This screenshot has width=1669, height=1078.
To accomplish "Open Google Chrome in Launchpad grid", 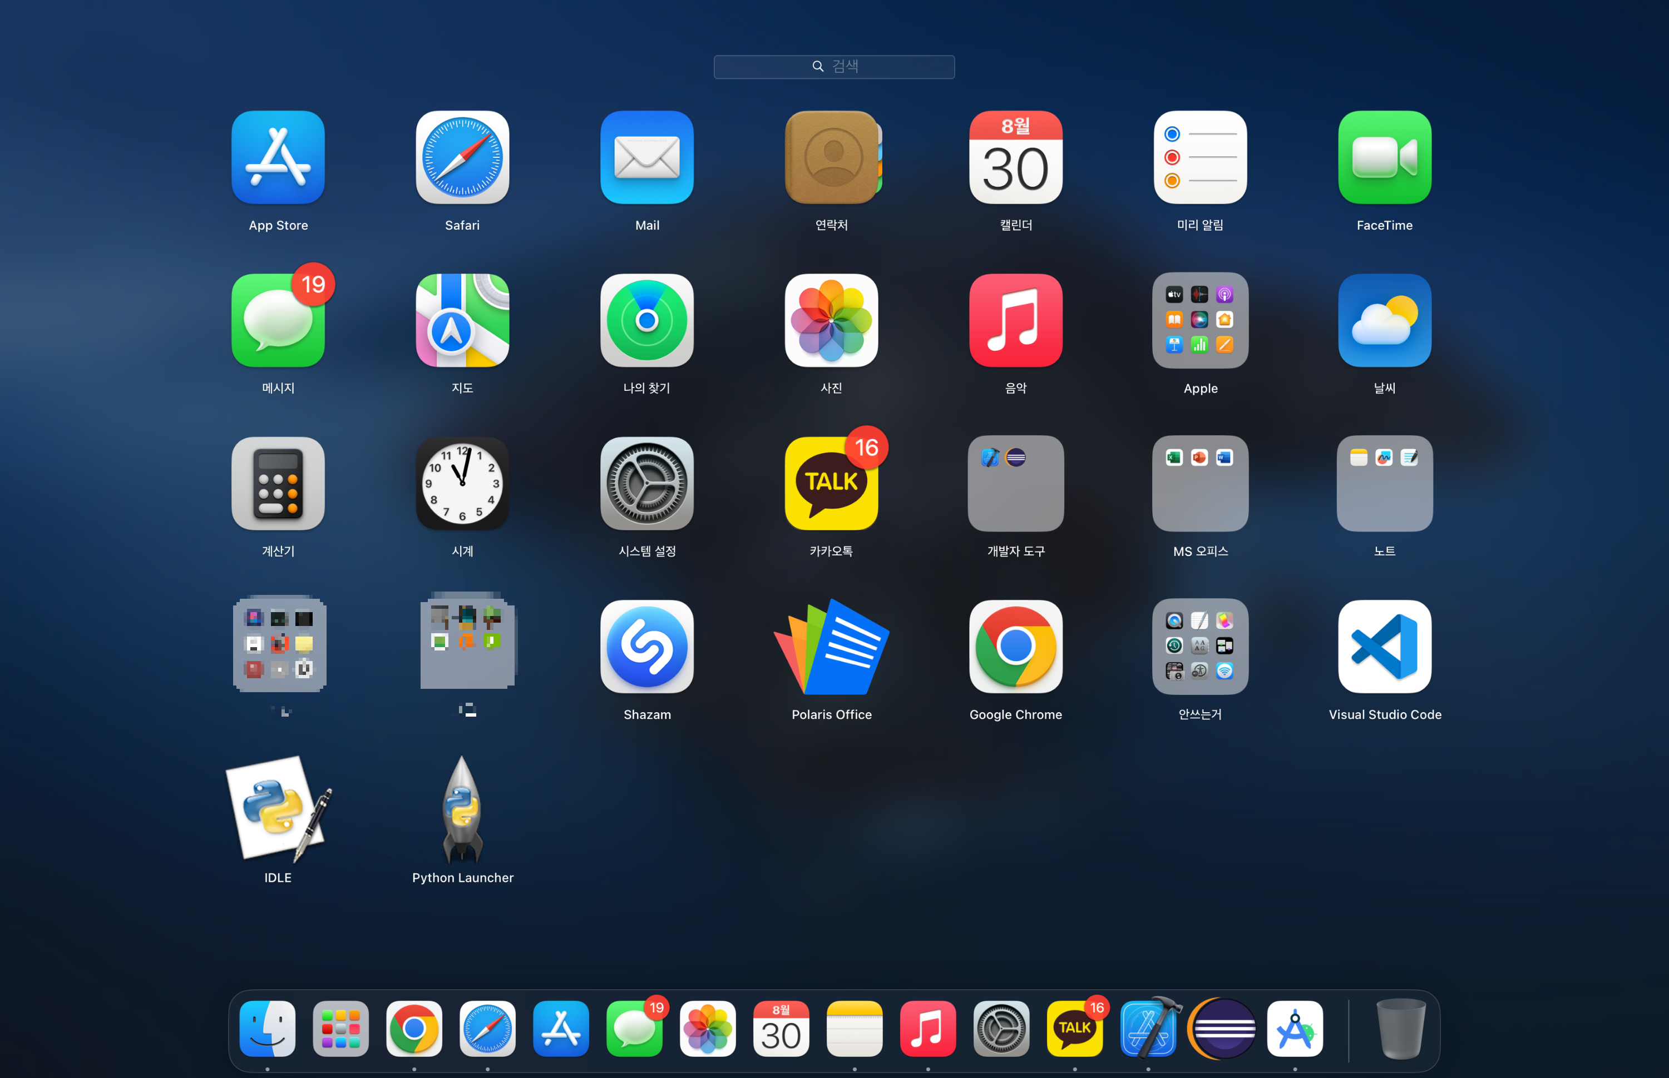I will click(x=1015, y=647).
